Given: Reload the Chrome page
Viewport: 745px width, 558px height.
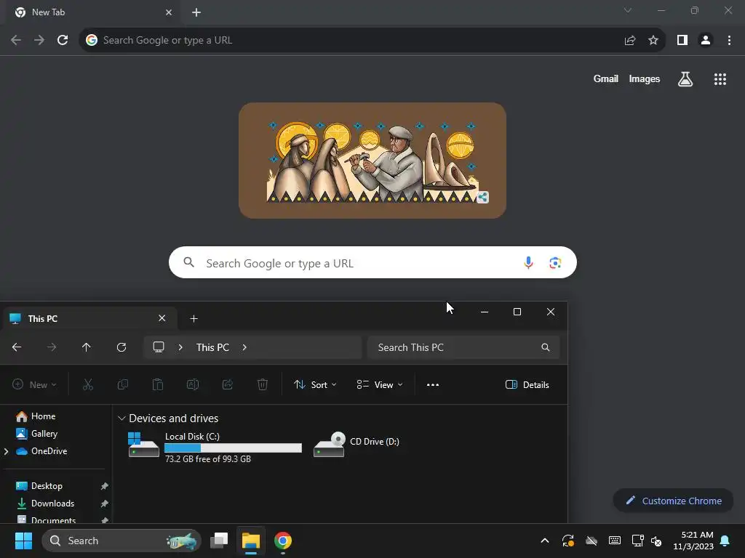Looking at the screenshot, I should [63, 41].
